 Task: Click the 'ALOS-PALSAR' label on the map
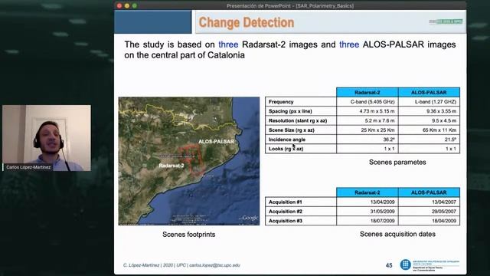[216, 141]
